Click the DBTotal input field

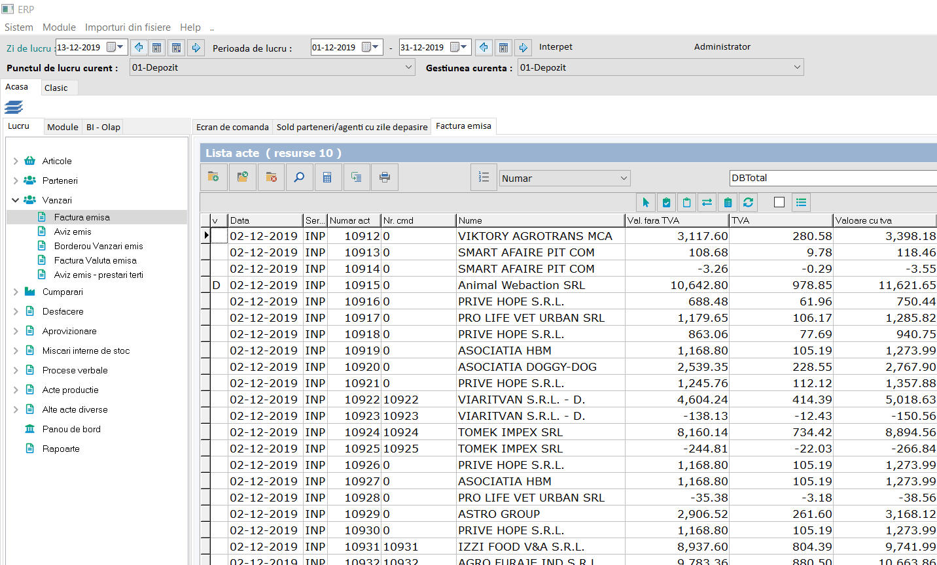(x=831, y=178)
